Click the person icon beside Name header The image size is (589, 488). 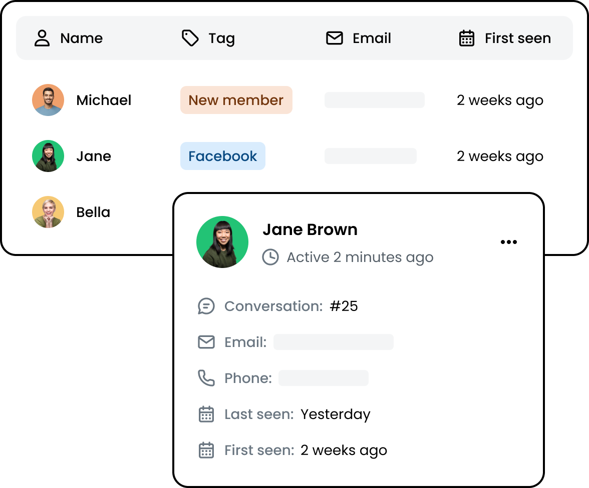(42, 38)
